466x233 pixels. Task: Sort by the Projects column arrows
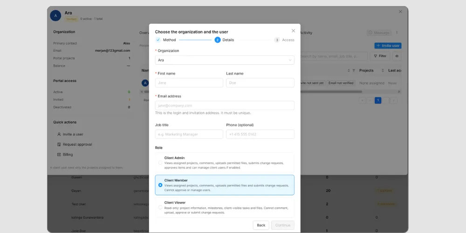[382, 70]
